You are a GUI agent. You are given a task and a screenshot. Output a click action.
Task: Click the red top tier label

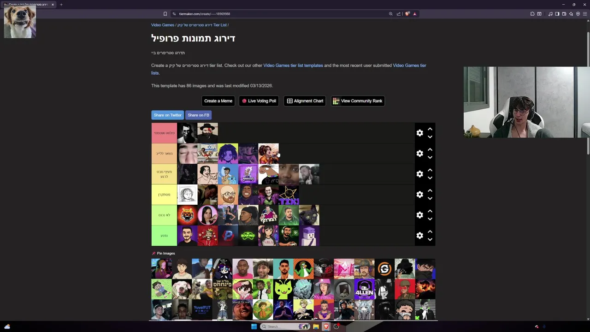click(164, 133)
